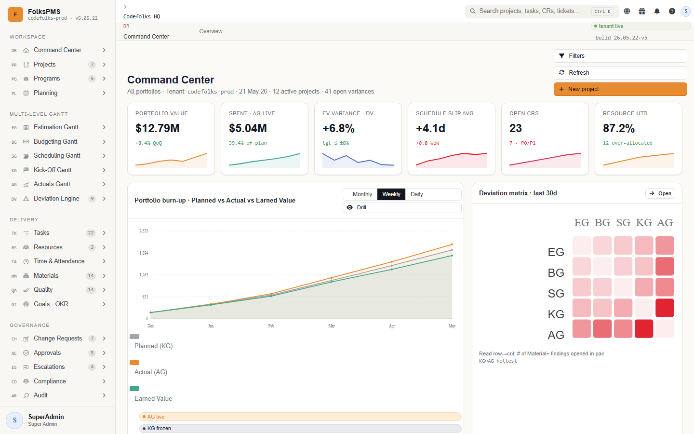694x434 pixels.
Task: Select the Command Center breadcrumb tab
Action: click(x=146, y=37)
